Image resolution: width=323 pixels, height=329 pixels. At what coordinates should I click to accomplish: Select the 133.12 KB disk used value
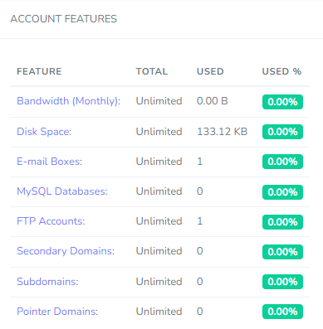(x=222, y=132)
